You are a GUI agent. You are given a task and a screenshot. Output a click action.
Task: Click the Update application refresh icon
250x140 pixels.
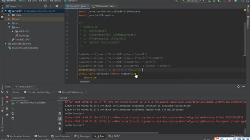[7, 102]
